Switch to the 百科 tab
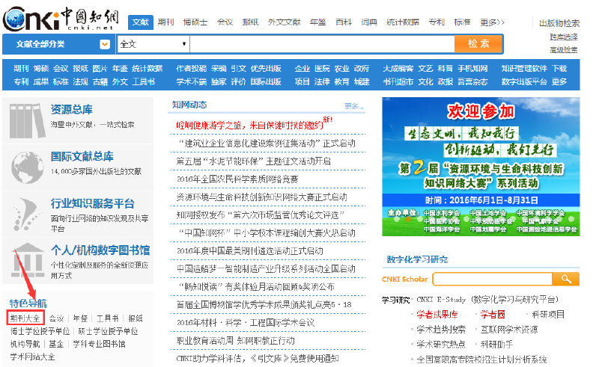 (344, 22)
